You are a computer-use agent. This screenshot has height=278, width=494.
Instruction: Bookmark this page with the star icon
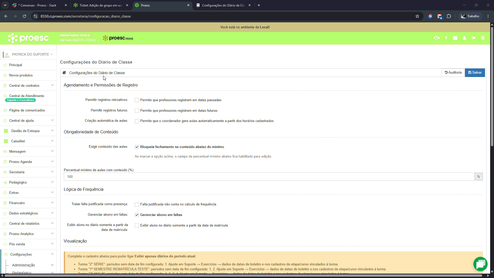click(x=417, y=16)
